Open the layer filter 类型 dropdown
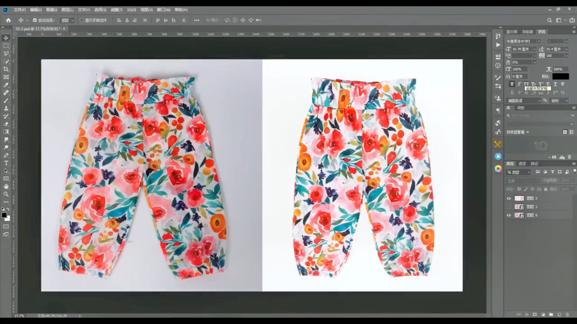 tap(519, 172)
